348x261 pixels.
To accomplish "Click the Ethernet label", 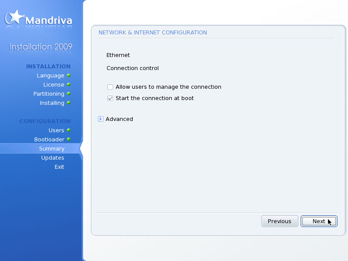I will (118, 55).
